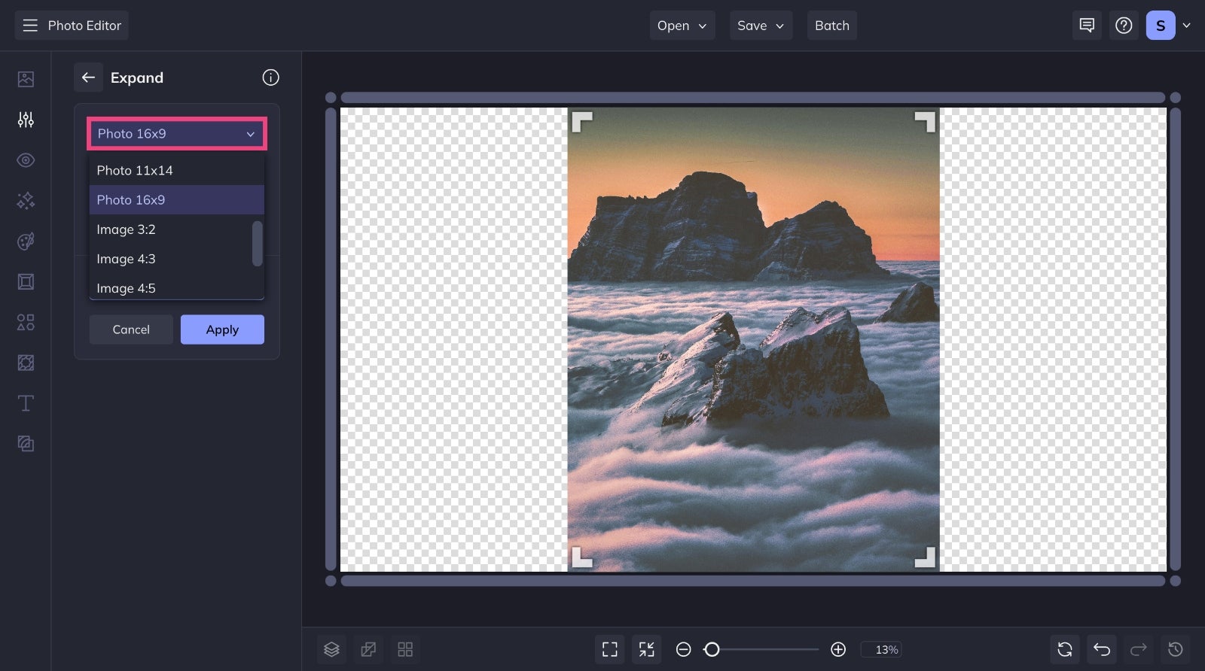Choose Image 3:2 from the list
The image size is (1205, 671).
pyautogui.click(x=171, y=229)
